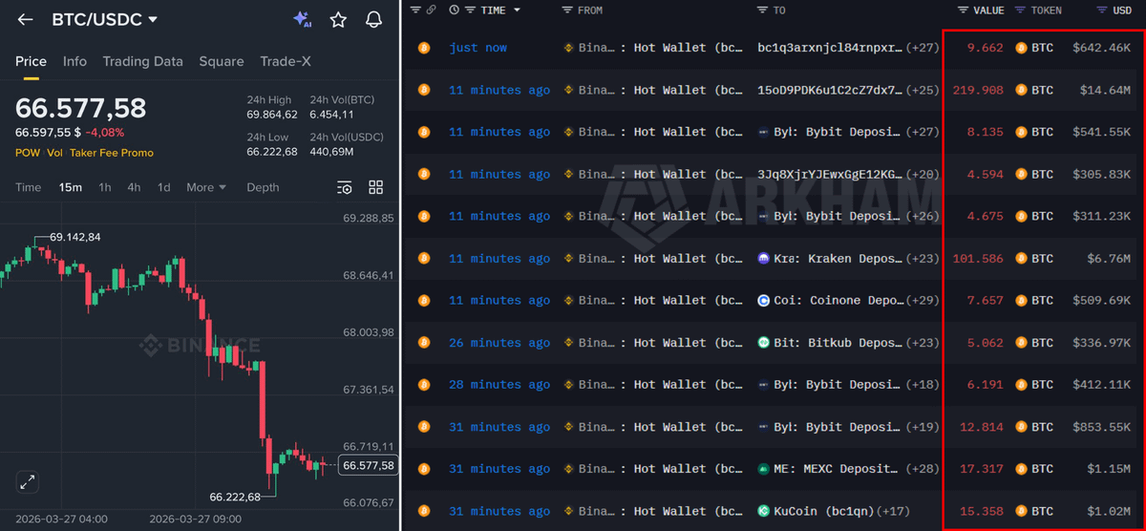Open the filter icon left of the link icon
The width and height of the screenshot is (1146, 531).
415,10
